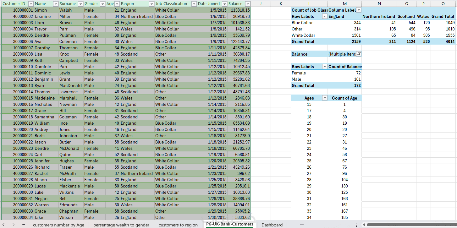
Task: Click count 185 for age 34
Action: point(345,217)
